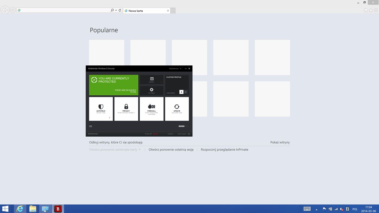Click the browser Forward button

13,10
